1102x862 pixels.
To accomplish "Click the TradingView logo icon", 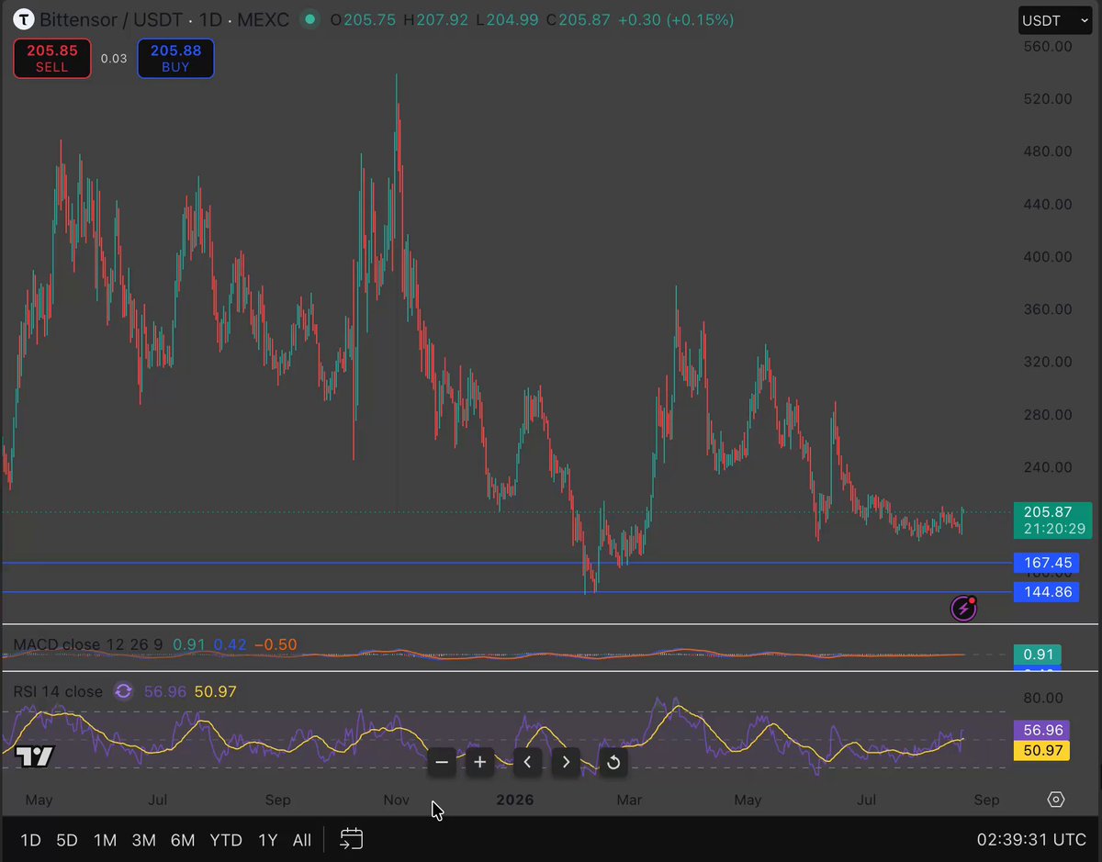I will point(35,757).
